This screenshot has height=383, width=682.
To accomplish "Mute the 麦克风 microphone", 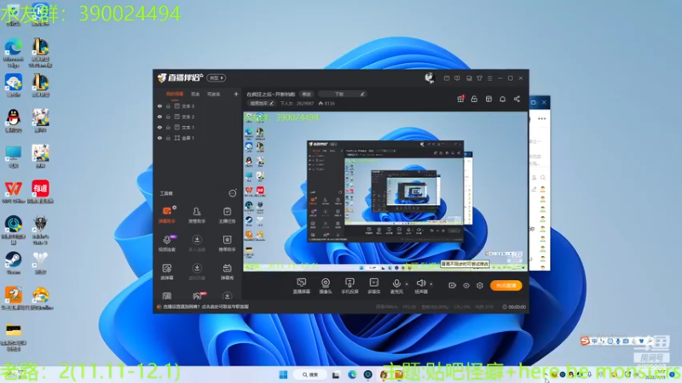I will point(396,286).
